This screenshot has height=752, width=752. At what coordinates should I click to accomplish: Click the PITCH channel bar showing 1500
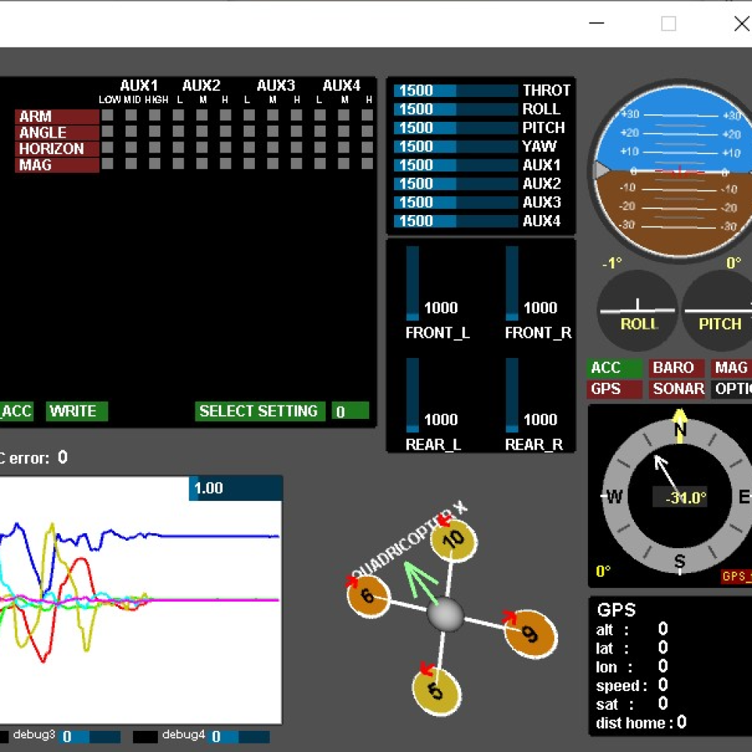456,128
